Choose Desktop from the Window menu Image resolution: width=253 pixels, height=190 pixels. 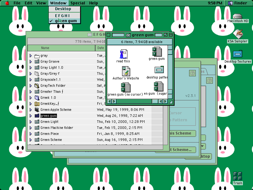[65, 9]
